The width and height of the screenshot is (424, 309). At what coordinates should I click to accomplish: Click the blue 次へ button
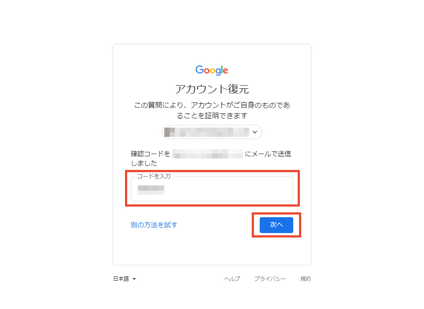pos(276,225)
